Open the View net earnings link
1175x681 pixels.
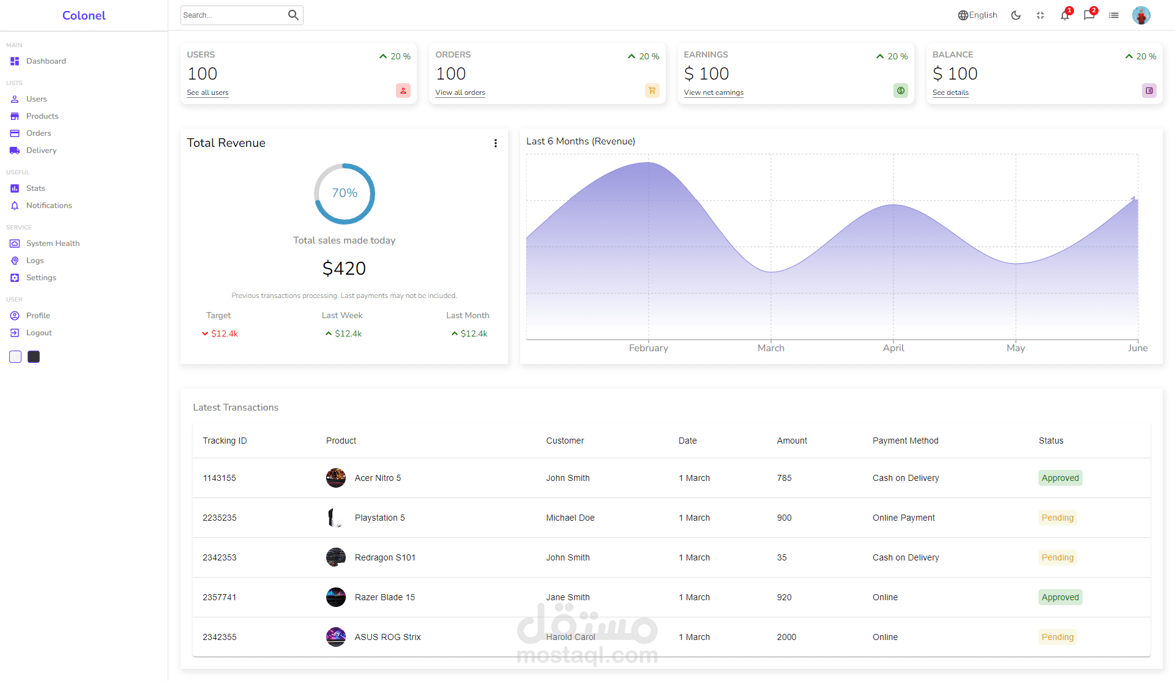click(714, 92)
